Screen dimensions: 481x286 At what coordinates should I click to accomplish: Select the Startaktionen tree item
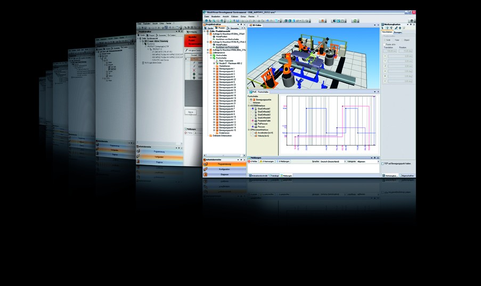(225, 66)
